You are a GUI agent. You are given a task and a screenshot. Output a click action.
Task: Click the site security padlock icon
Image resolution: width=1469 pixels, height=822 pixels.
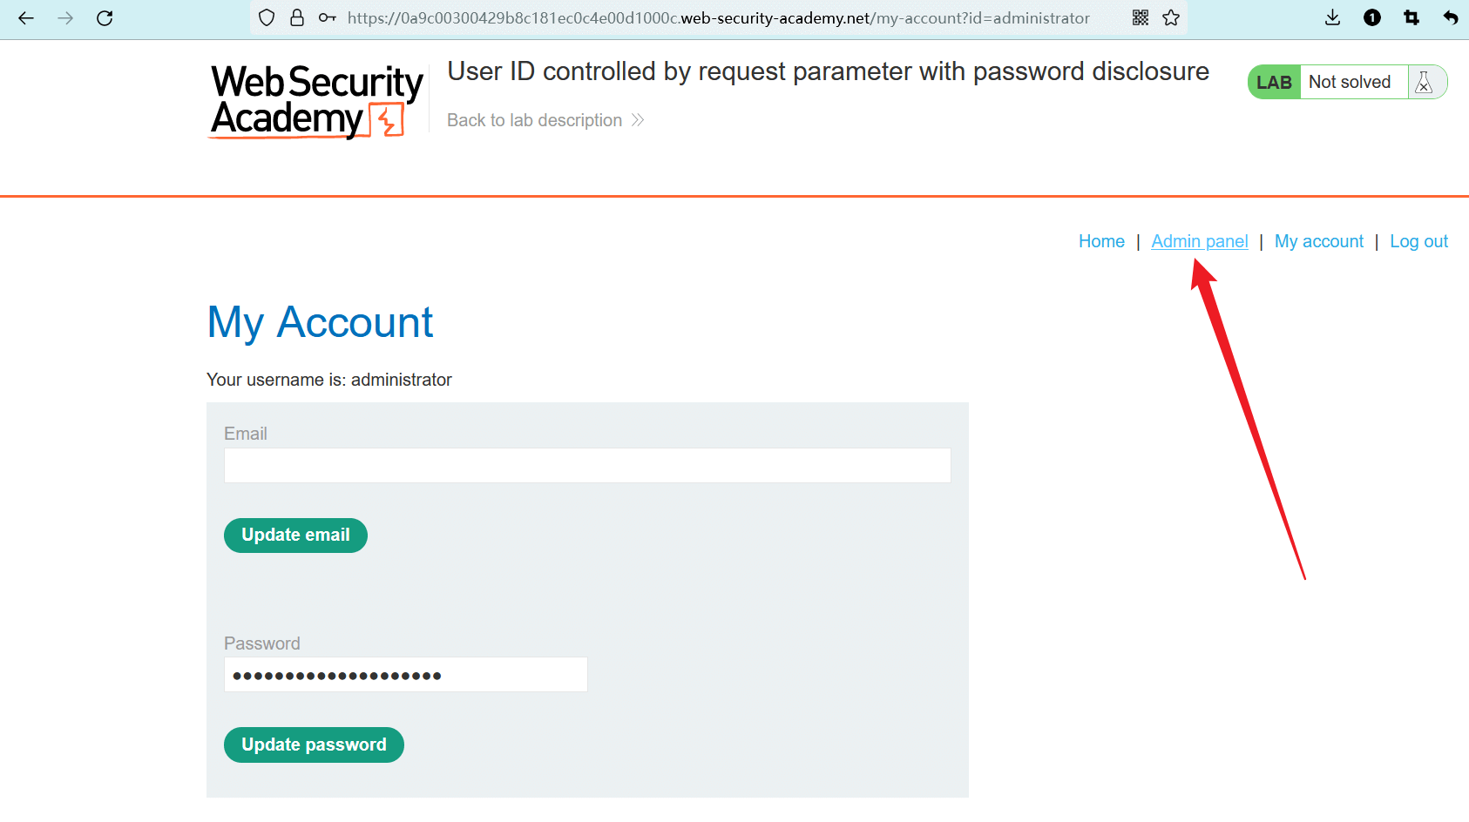(297, 18)
